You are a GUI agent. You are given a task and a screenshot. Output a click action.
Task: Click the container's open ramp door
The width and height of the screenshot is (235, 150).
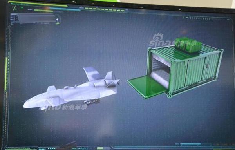[x=147, y=87]
